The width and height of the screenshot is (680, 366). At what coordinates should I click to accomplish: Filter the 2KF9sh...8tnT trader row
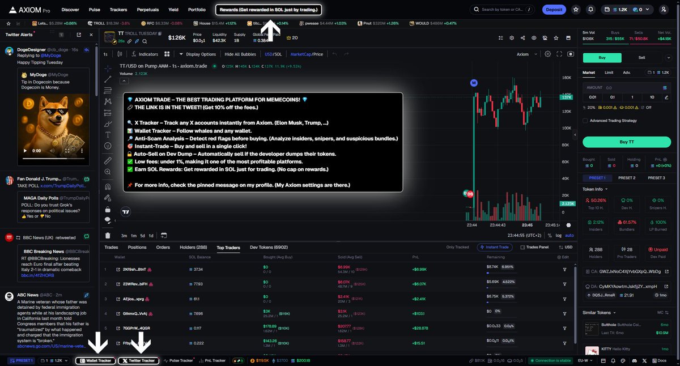coord(564,269)
